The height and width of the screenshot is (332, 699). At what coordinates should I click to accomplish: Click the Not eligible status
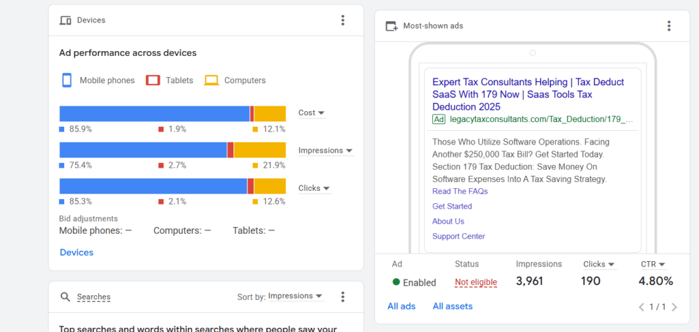(x=476, y=282)
